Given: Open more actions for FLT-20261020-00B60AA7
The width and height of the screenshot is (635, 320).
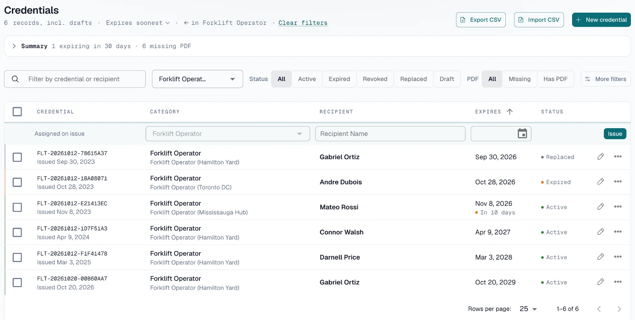Looking at the screenshot, I should [618, 282].
